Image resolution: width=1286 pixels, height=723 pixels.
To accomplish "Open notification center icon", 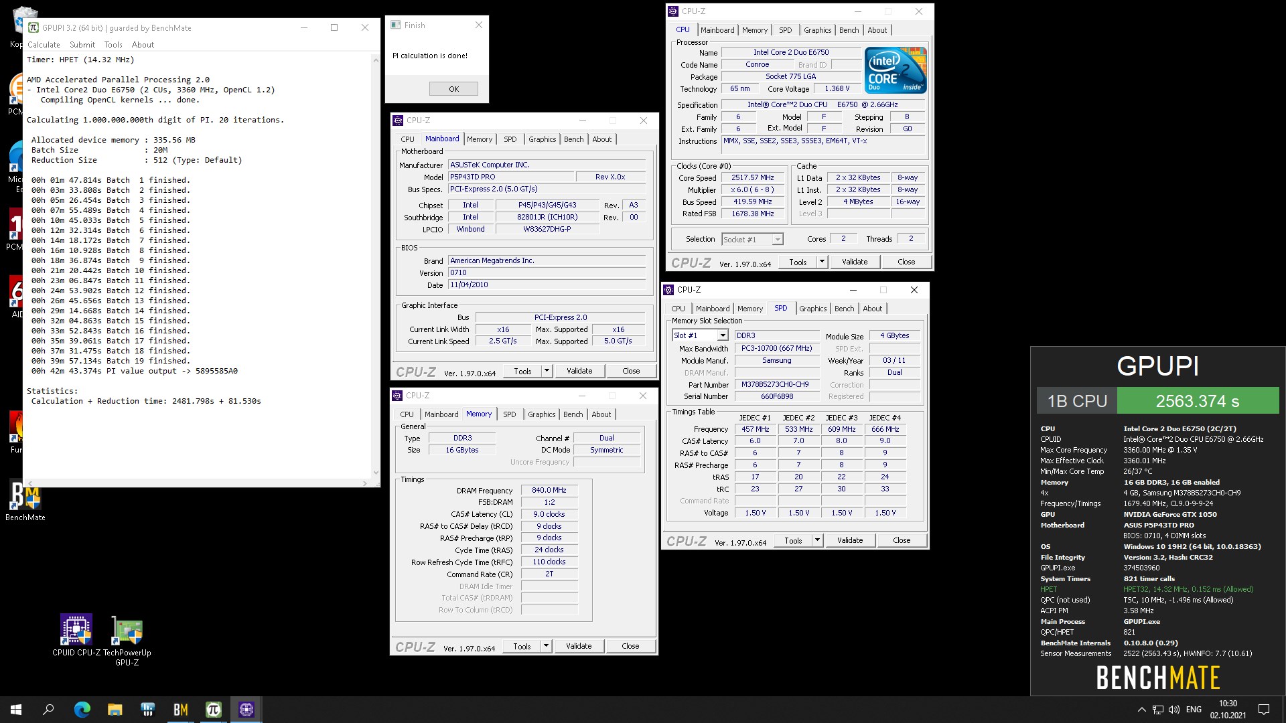I will click(x=1264, y=710).
